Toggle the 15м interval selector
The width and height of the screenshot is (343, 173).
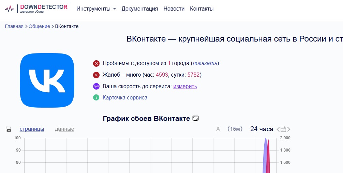pos(235,129)
